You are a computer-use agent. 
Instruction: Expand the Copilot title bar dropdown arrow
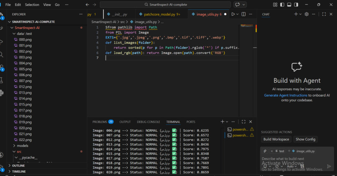click(244, 5)
